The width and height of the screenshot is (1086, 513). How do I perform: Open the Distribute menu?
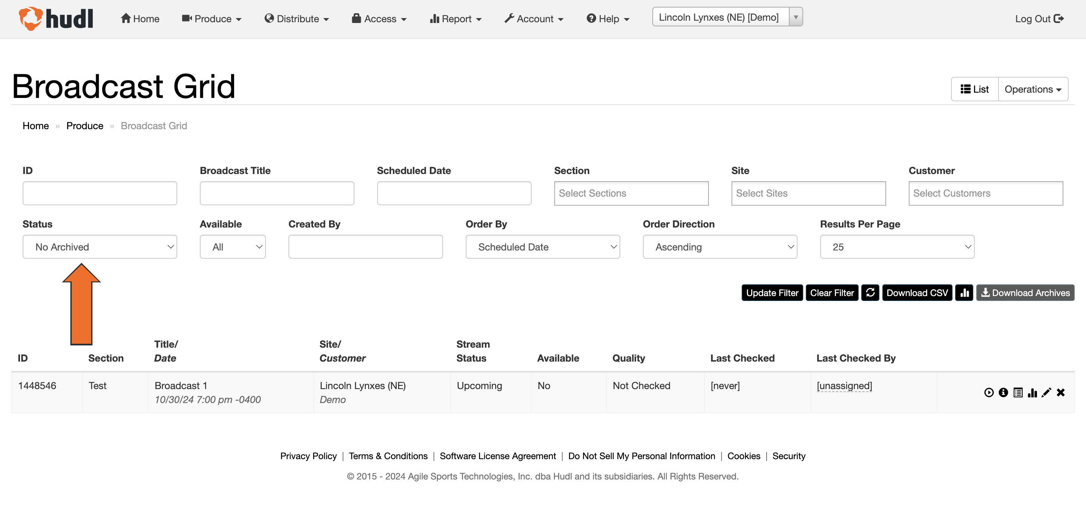pyautogui.click(x=297, y=18)
